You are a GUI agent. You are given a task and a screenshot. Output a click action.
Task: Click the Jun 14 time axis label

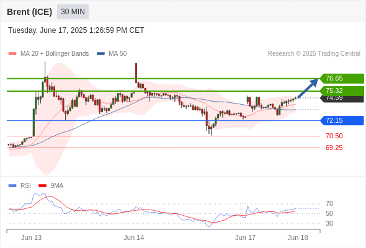tap(134, 237)
